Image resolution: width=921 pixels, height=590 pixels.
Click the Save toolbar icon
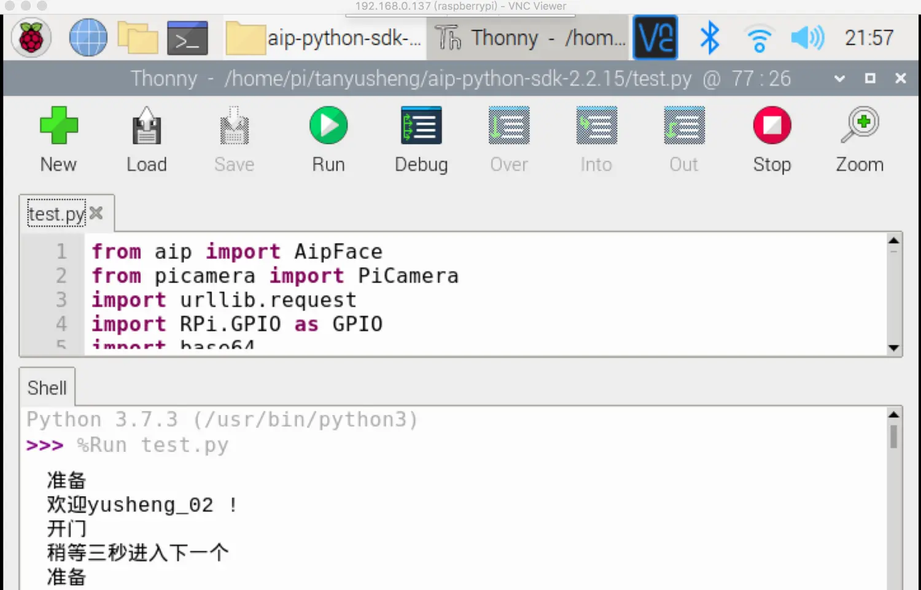coord(235,125)
